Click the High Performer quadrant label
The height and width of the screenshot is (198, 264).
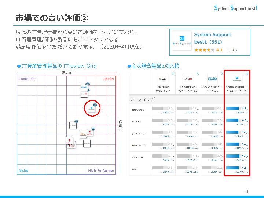point(101,171)
